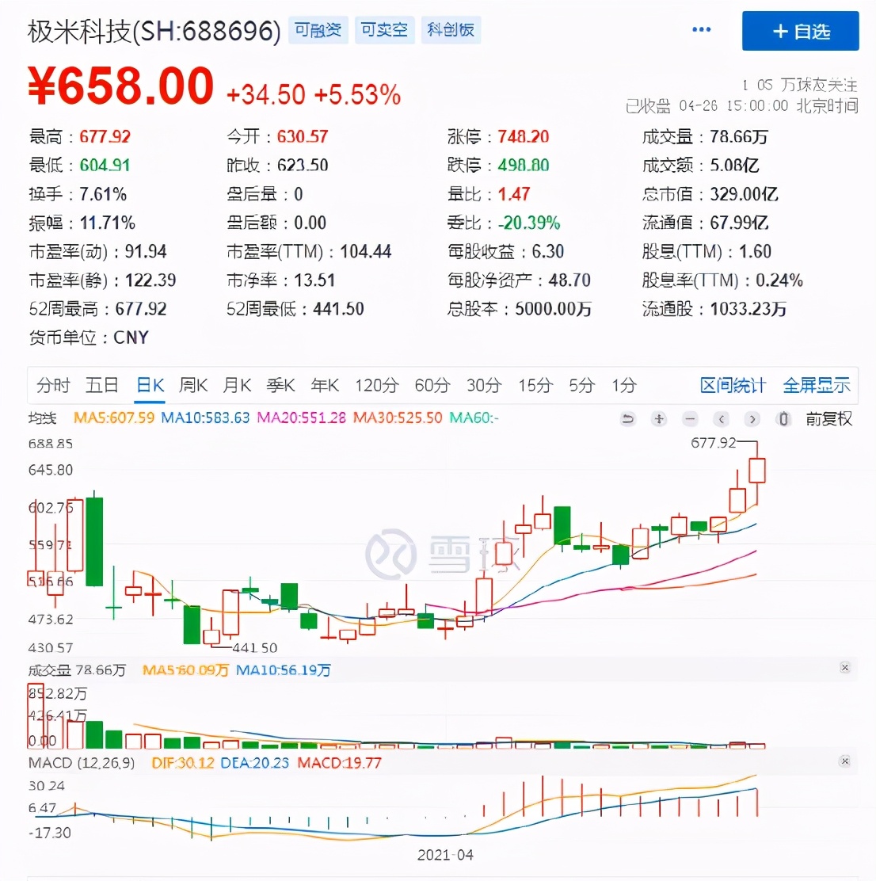Click 全屏显示 to view chart fullscreen
The height and width of the screenshot is (881, 876).
[x=816, y=386]
